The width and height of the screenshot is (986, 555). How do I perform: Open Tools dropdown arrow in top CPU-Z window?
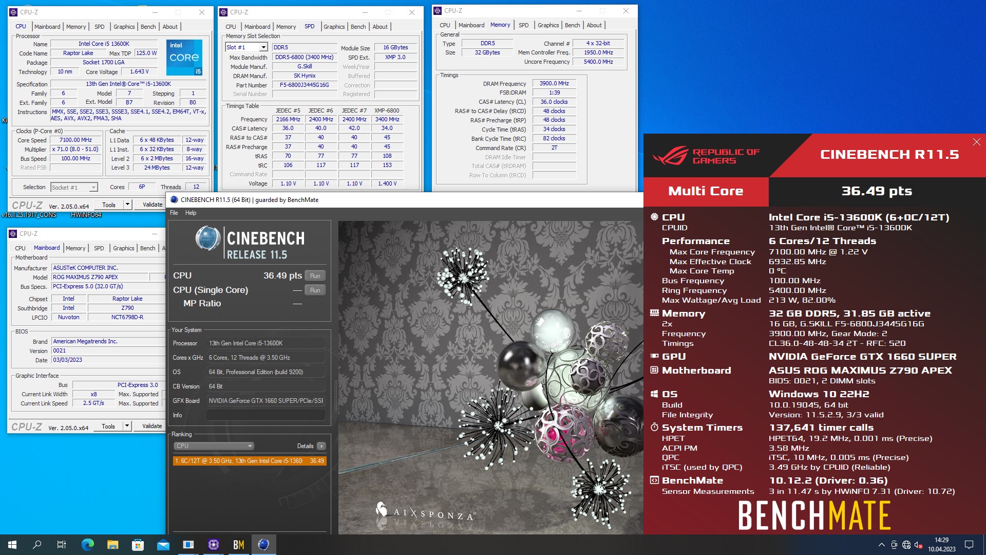(x=127, y=205)
